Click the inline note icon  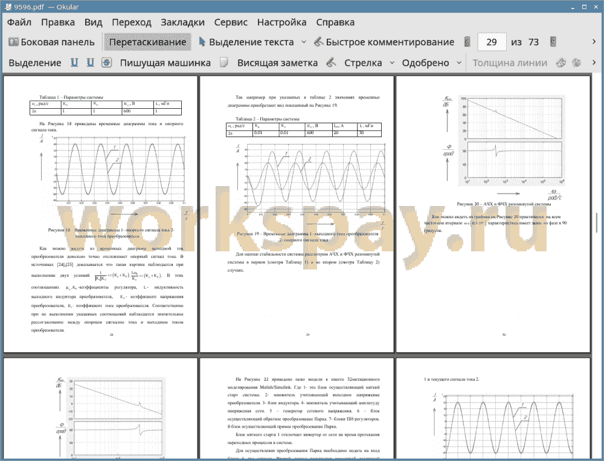point(224,62)
